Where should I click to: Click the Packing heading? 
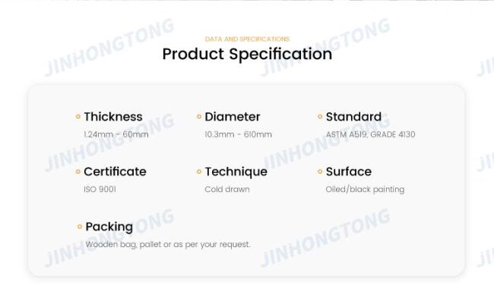coord(109,227)
